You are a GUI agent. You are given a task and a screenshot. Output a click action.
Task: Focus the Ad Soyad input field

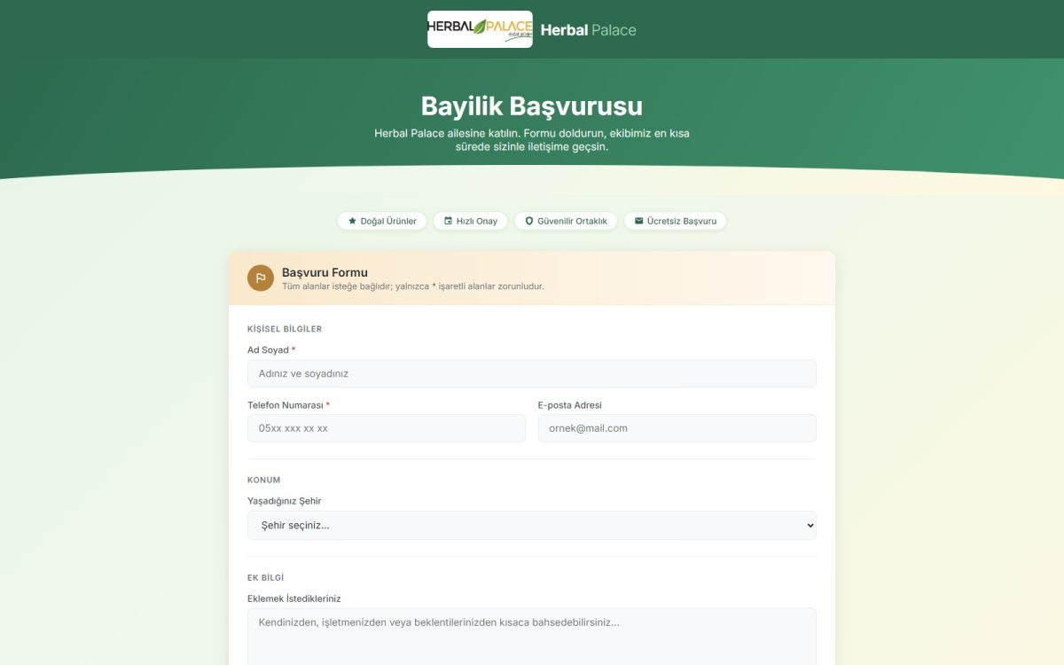(532, 373)
